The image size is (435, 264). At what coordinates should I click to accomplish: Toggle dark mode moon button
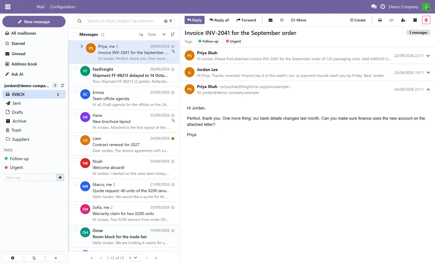(34, 258)
